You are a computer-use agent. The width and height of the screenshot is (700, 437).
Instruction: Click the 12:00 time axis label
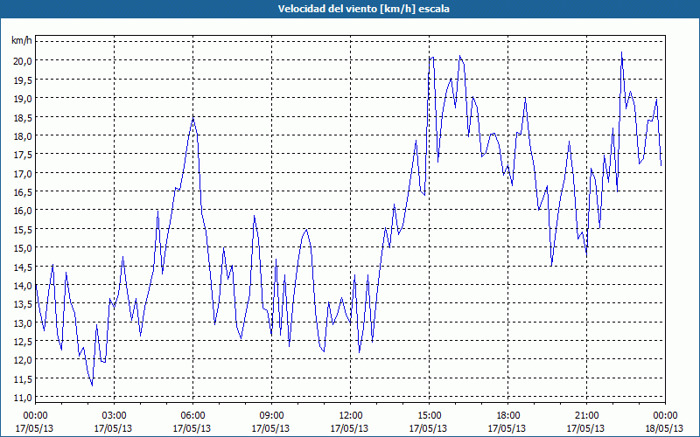tap(351, 416)
